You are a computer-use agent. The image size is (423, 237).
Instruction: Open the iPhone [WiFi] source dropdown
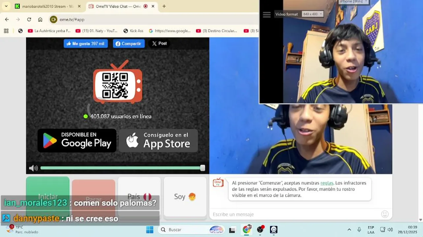pyautogui.click(x=353, y=2)
